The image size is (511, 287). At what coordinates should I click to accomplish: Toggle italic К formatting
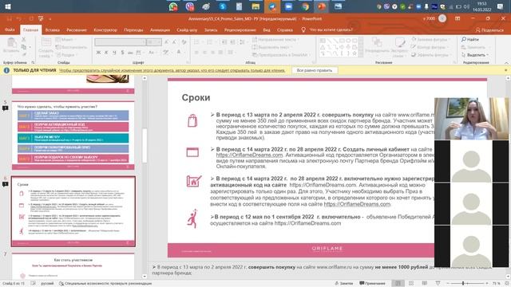(x=106, y=53)
